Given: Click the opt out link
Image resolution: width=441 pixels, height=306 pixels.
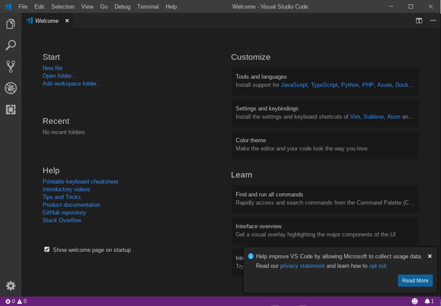Looking at the screenshot, I should (378, 266).
